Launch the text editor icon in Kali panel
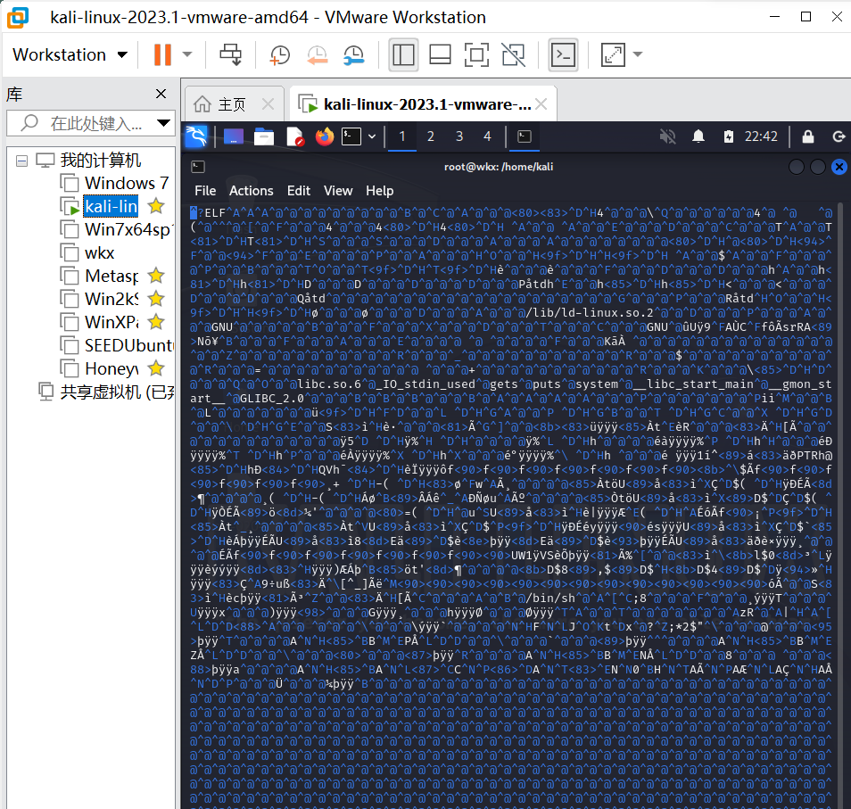851x809 pixels. [294, 136]
